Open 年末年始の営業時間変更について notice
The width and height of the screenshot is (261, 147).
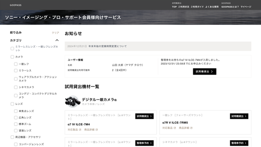[107, 46]
